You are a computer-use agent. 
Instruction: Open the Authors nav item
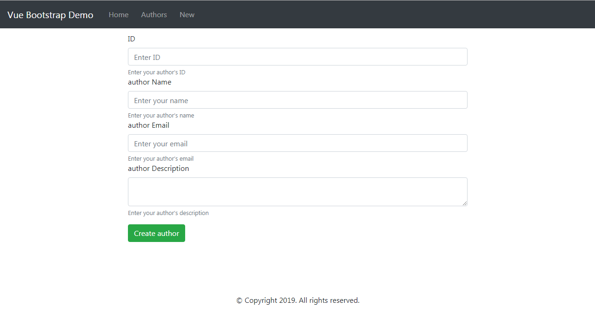[x=154, y=15]
